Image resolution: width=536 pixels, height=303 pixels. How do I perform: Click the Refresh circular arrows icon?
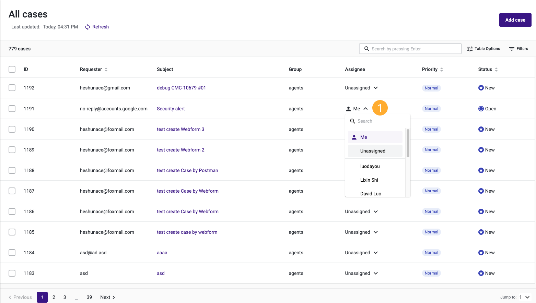click(x=88, y=27)
